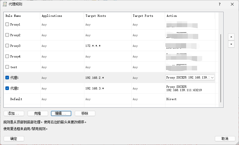This screenshot has width=239, height=145.
Task: Click the rules list vertical scrollbar
Action: pos(220,68)
